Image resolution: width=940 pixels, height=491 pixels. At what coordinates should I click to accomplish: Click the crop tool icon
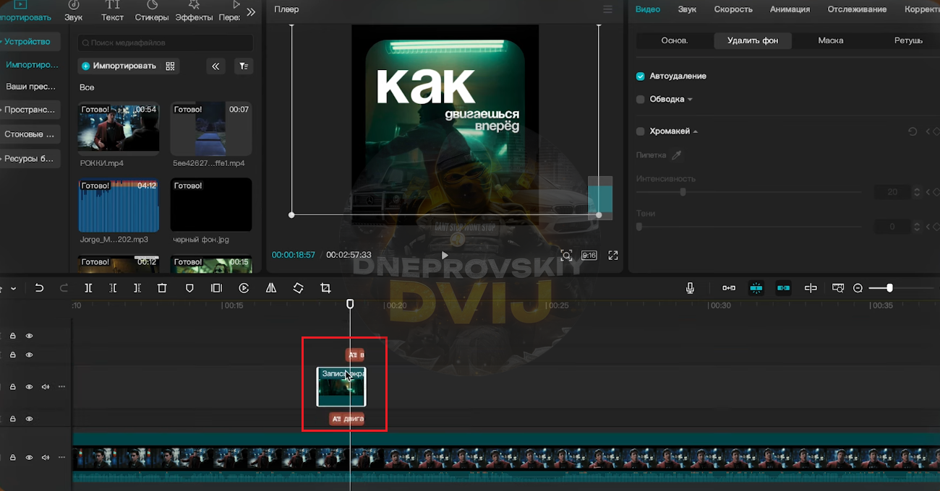coord(325,288)
